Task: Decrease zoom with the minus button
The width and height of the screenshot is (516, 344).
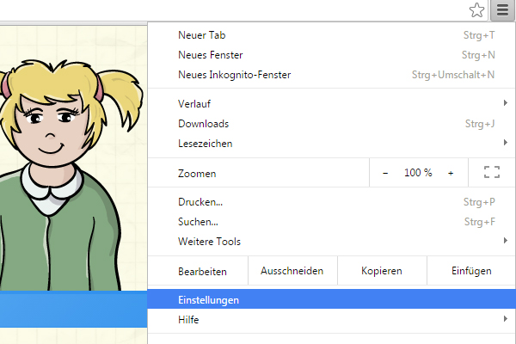Action: tap(385, 173)
